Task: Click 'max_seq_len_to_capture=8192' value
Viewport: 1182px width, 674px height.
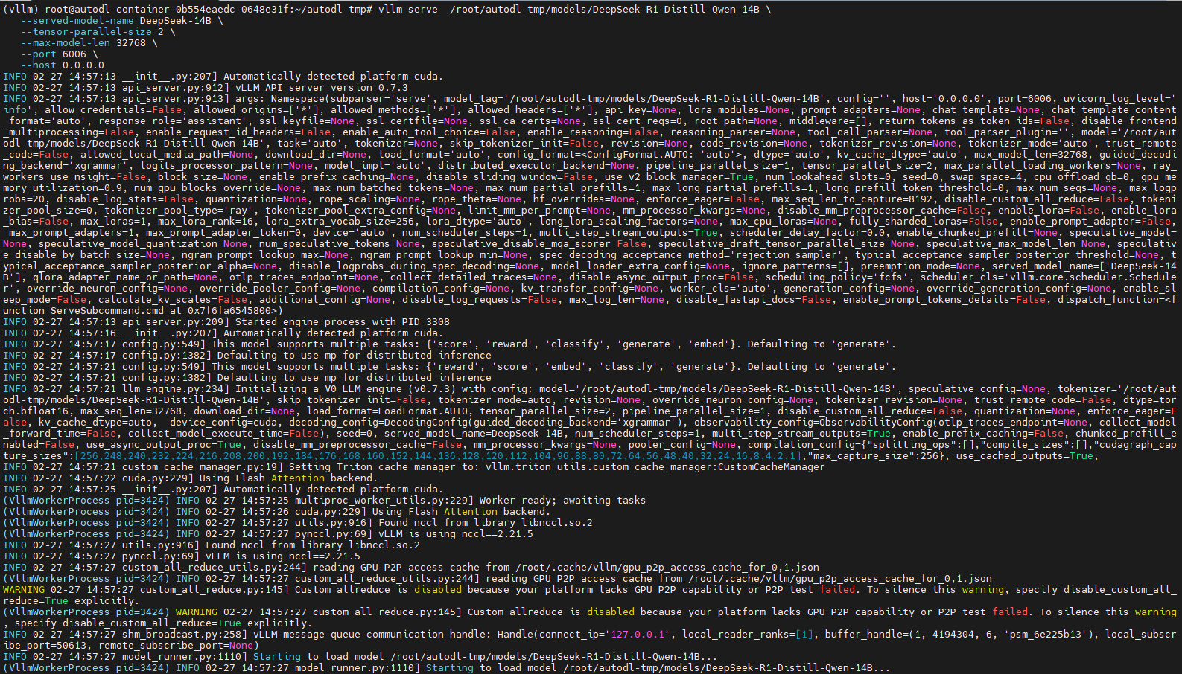Action: tap(851, 199)
